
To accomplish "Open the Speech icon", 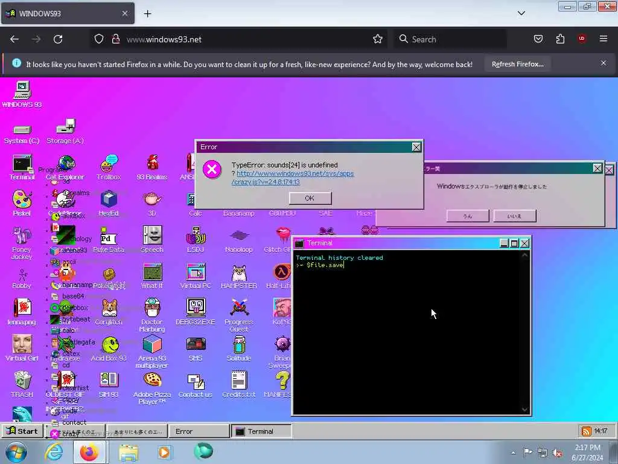I will (x=152, y=239).
